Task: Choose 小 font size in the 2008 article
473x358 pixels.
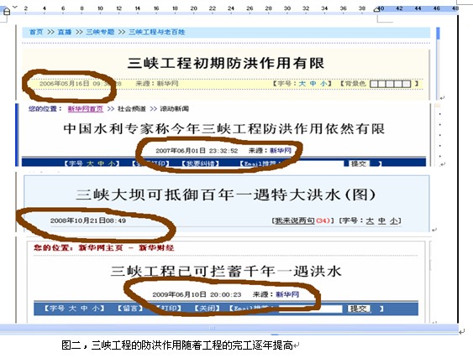Action: (x=393, y=221)
